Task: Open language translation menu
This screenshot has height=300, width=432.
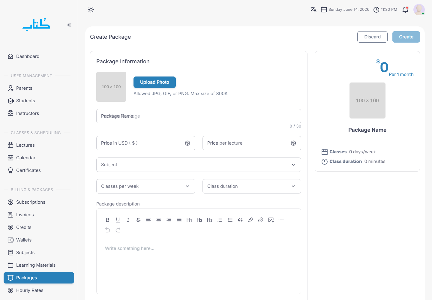Action: pyautogui.click(x=313, y=10)
